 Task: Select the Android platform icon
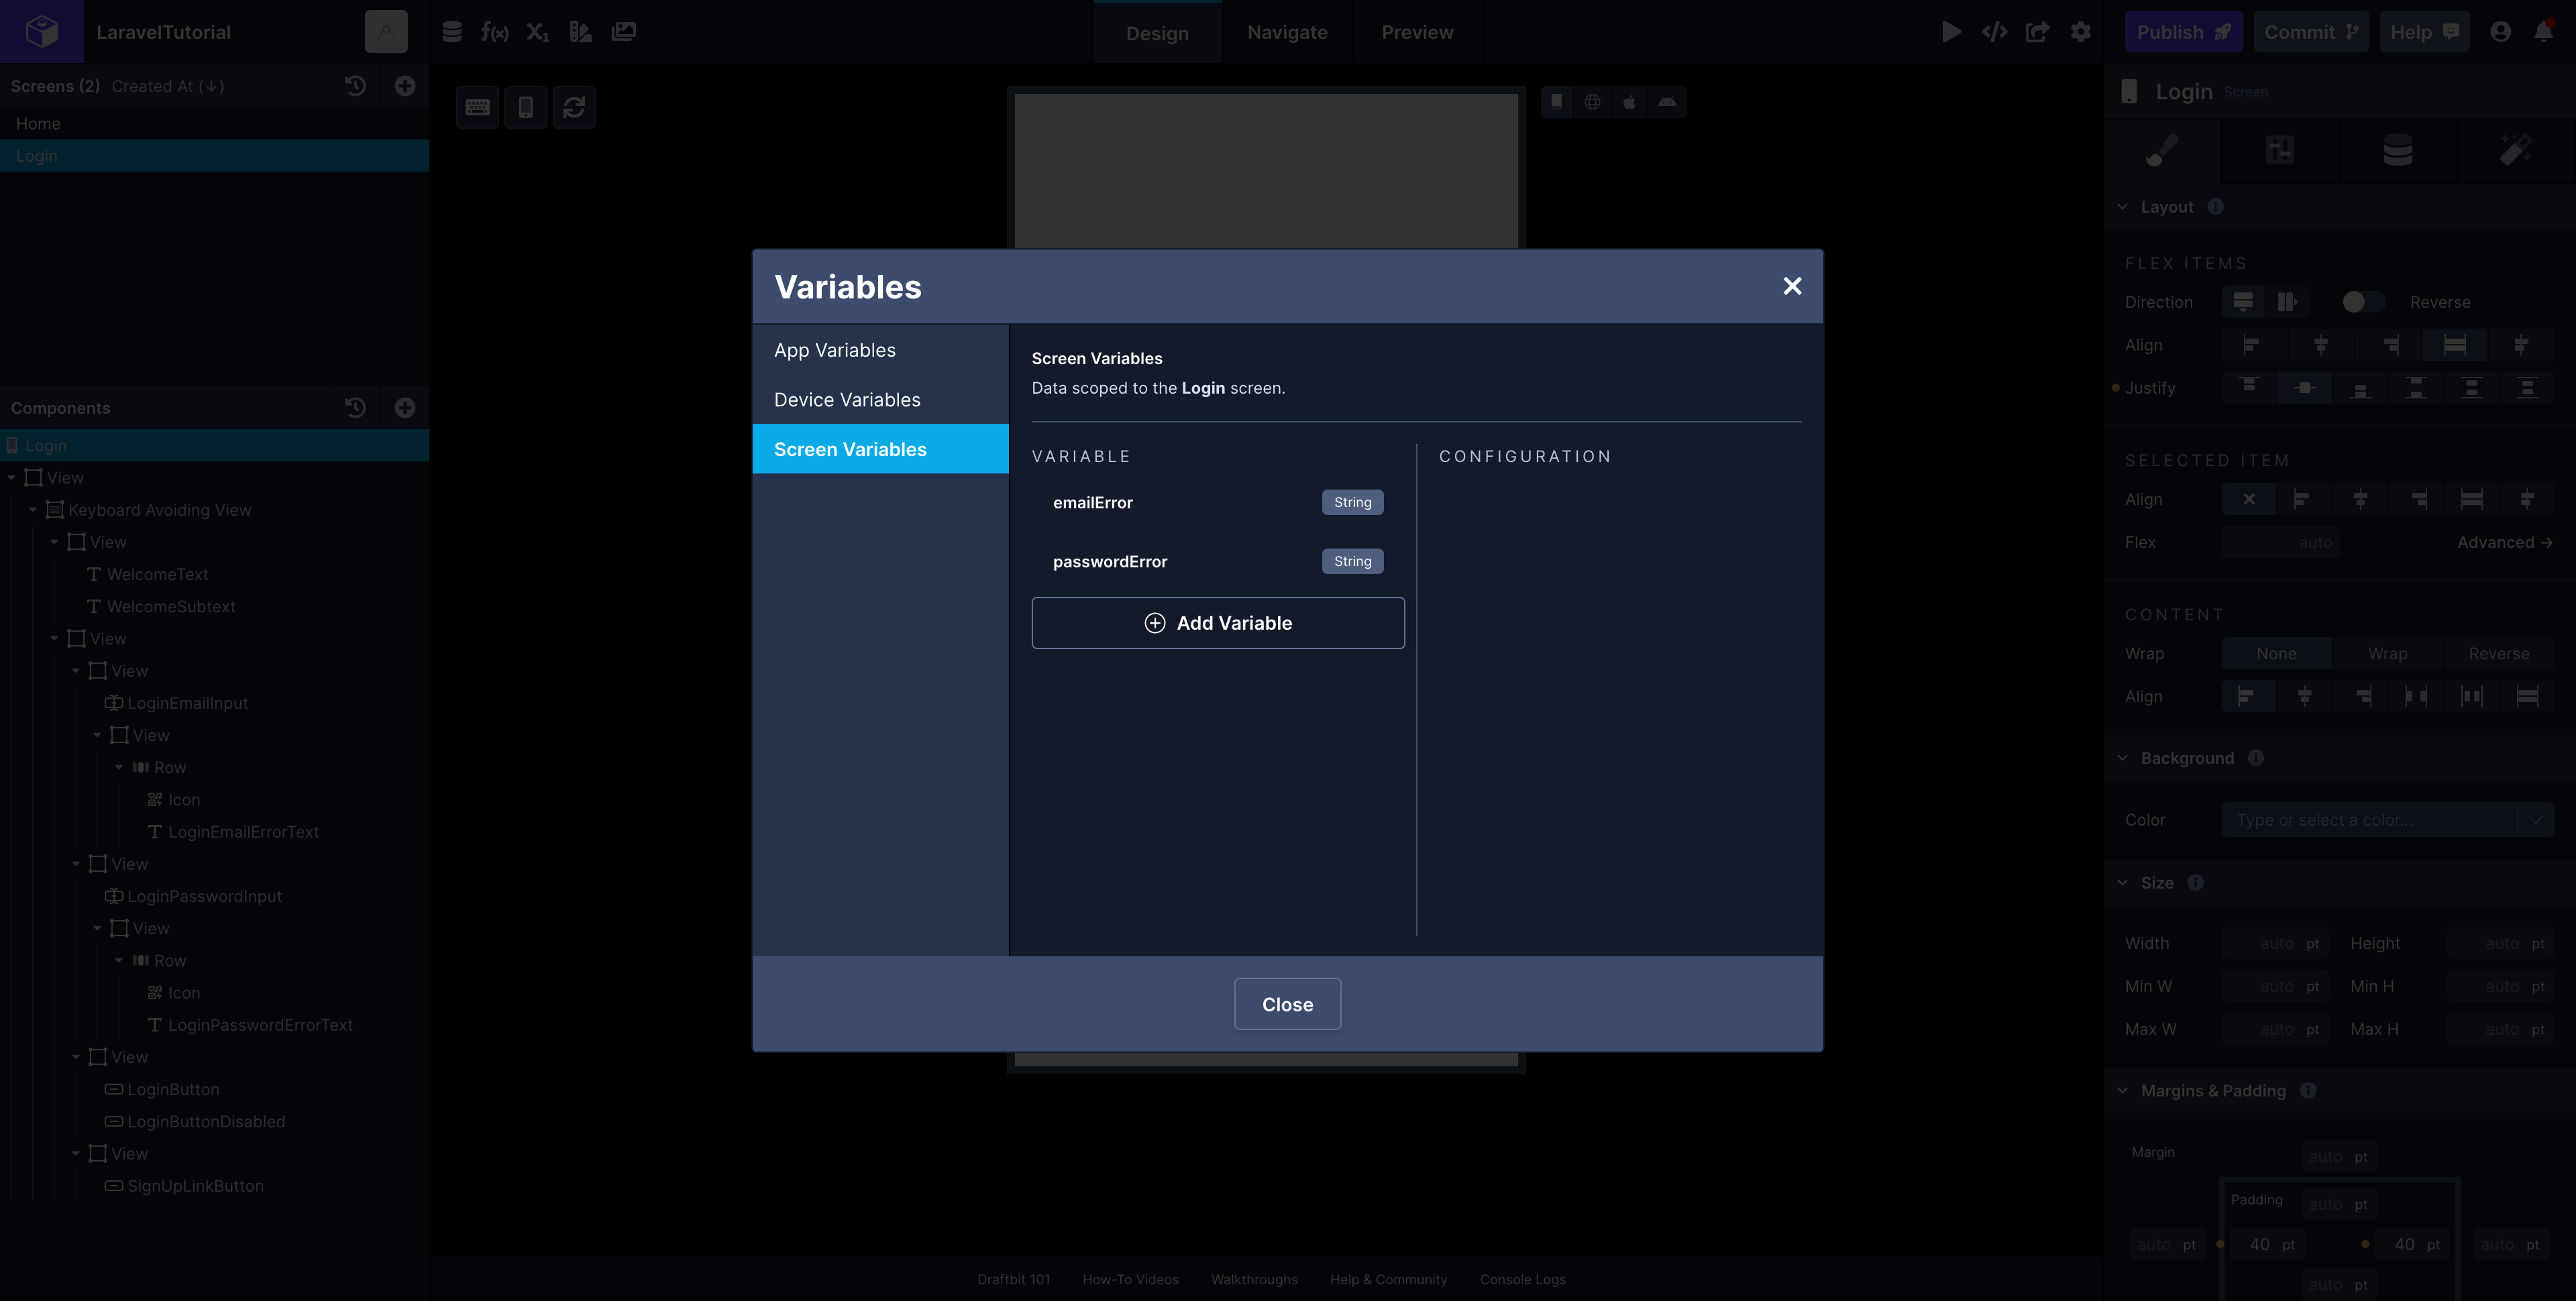pyautogui.click(x=1667, y=101)
